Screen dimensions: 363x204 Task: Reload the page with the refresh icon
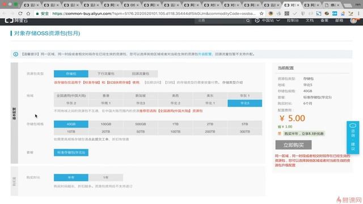[20, 14]
